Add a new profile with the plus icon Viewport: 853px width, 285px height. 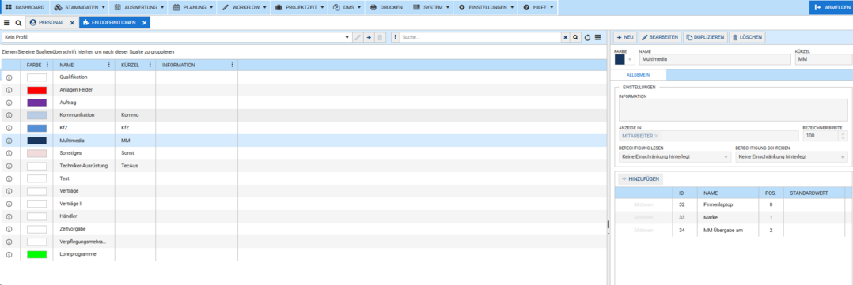click(x=369, y=37)
